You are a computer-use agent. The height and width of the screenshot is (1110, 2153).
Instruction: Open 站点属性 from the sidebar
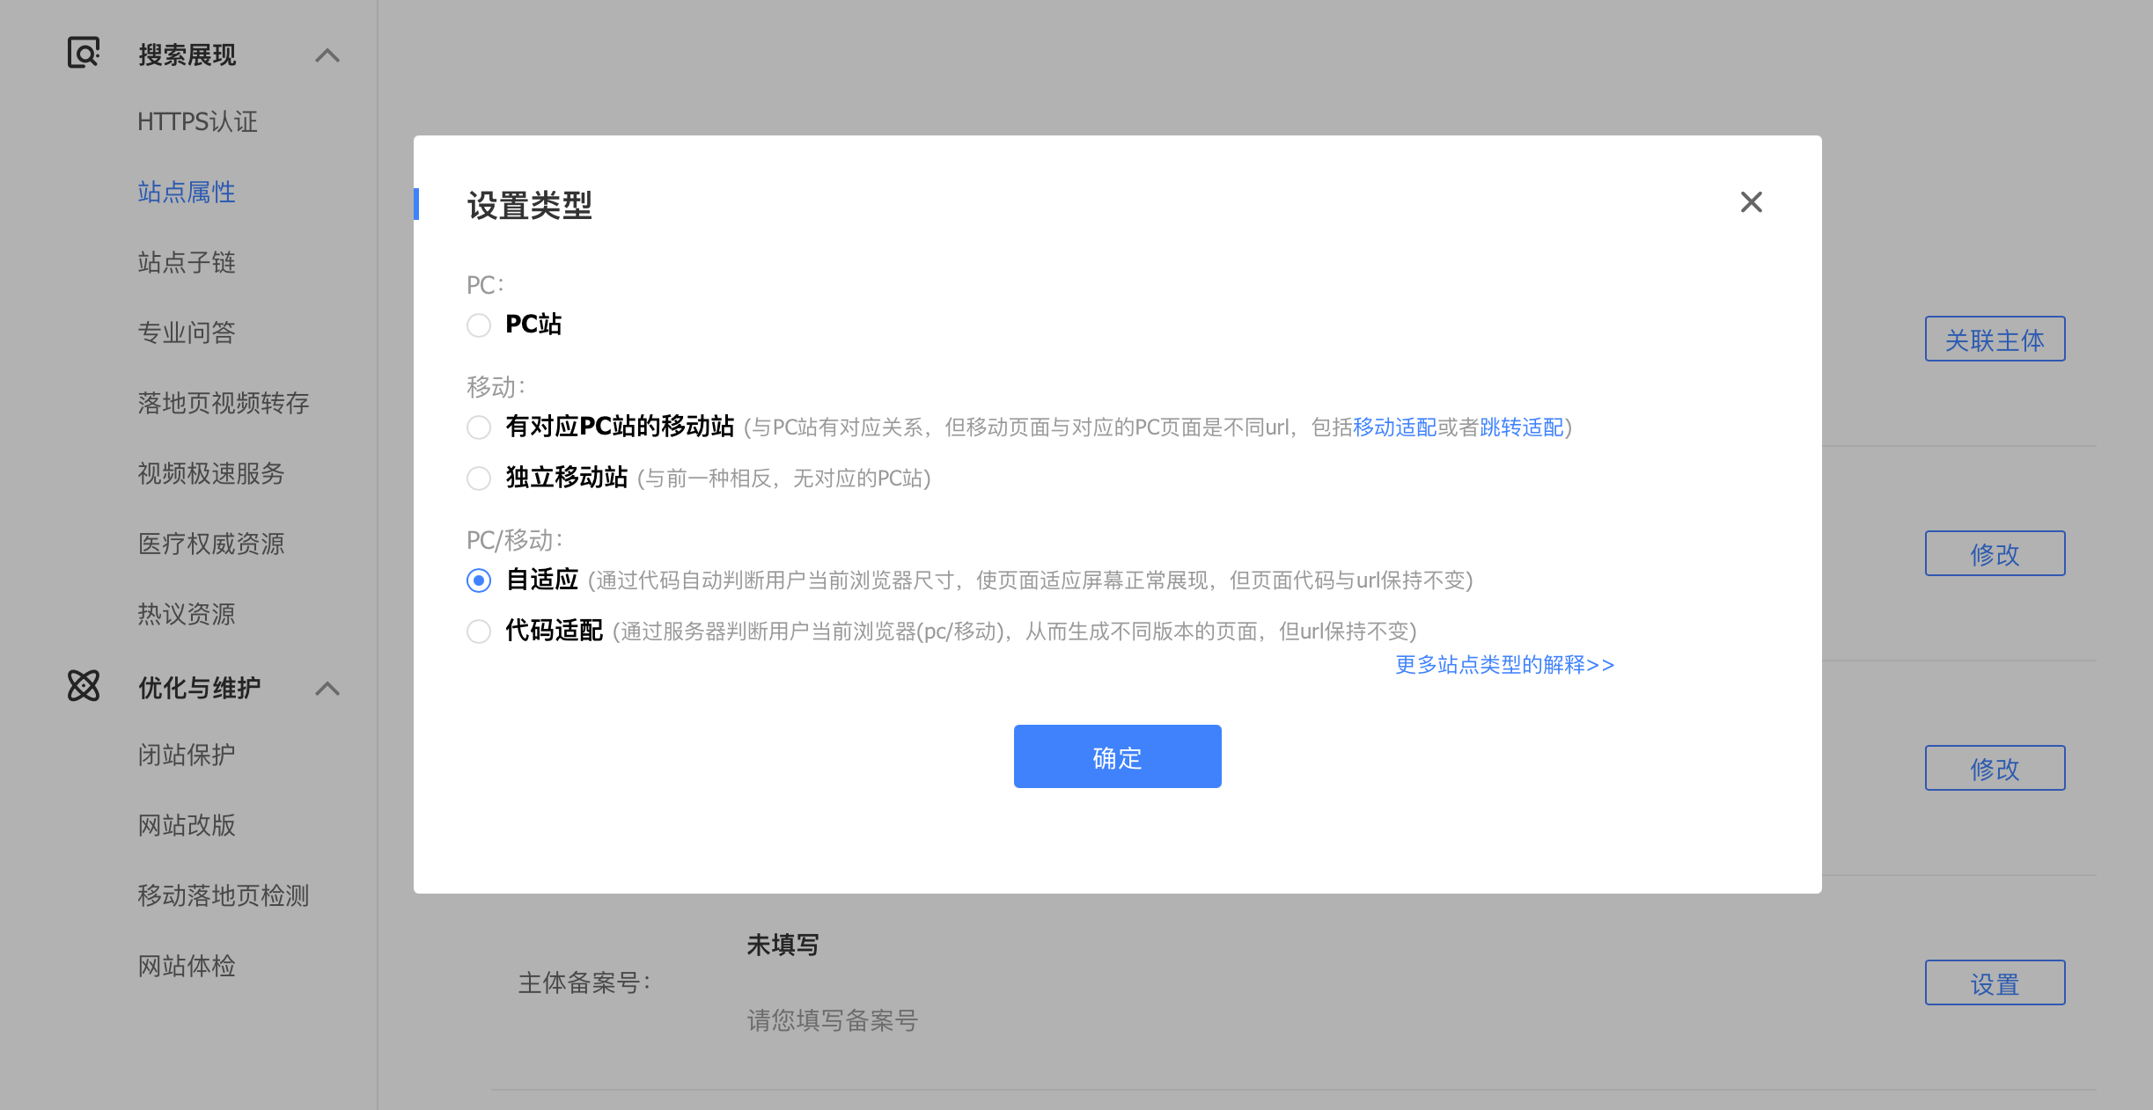[x=186, y=192]
